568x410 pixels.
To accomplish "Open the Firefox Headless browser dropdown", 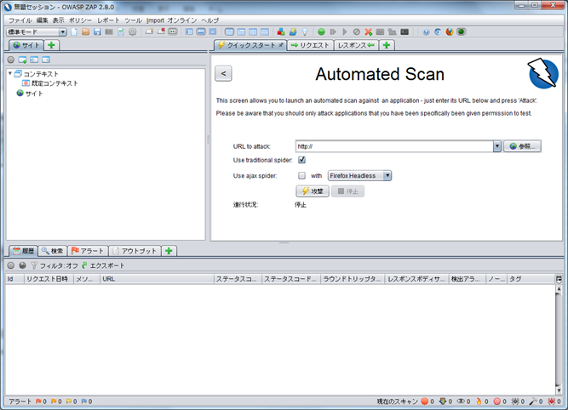I will 359,175.
